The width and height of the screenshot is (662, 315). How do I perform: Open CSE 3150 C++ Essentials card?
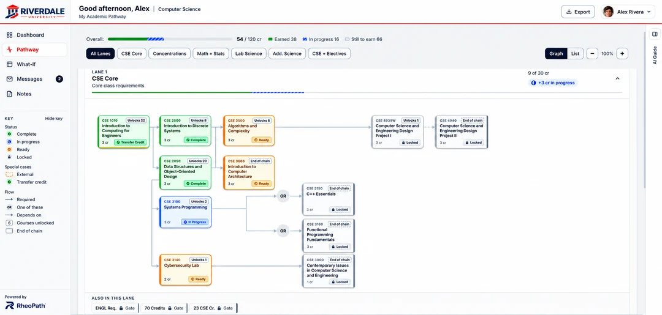point(329,199)
